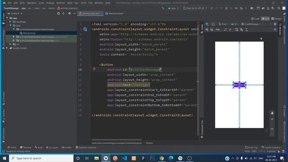Open Search Everywhere magnifier icon
This screenshot has height=162, width=288.
tap(279, 8)
